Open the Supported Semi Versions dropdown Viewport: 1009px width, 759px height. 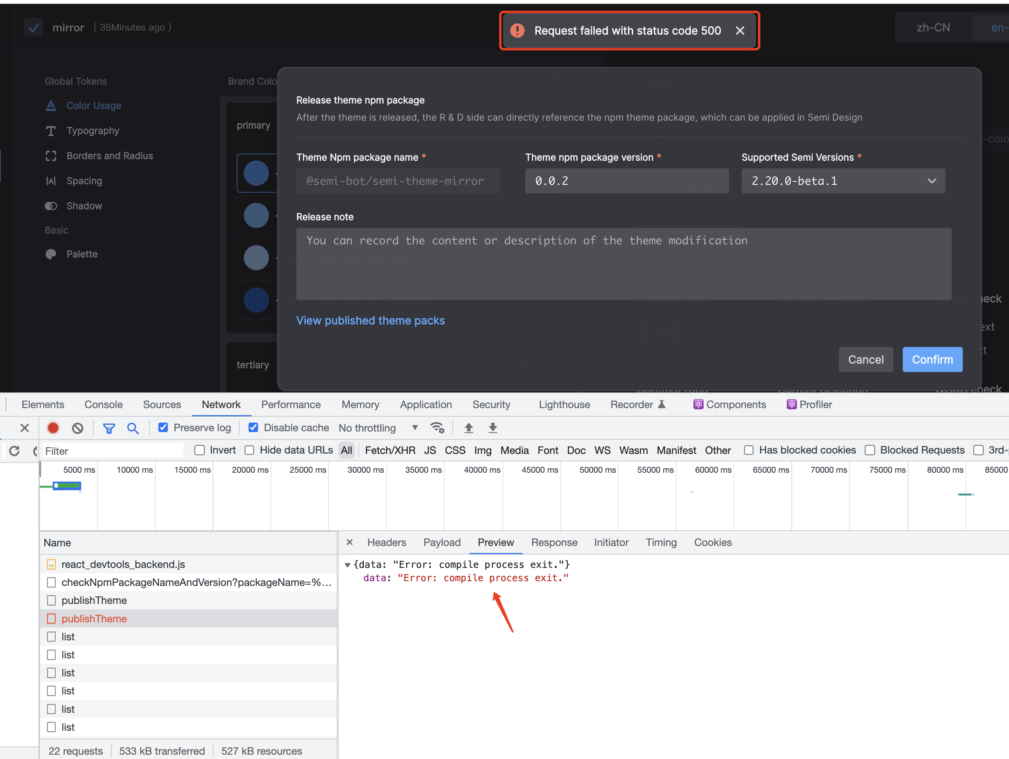[842, 181]
